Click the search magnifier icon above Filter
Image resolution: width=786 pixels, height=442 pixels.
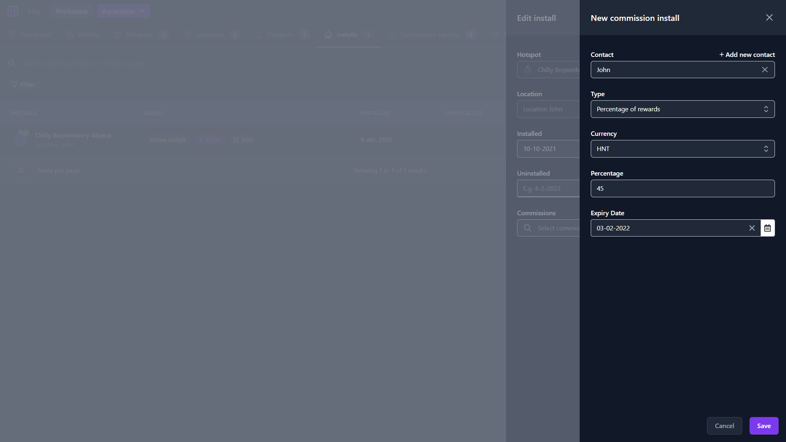click(x=12, y=63)
